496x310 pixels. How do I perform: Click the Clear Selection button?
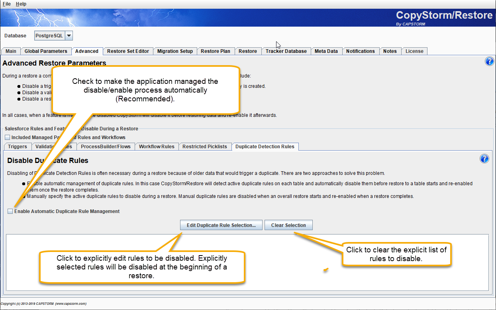288,225
